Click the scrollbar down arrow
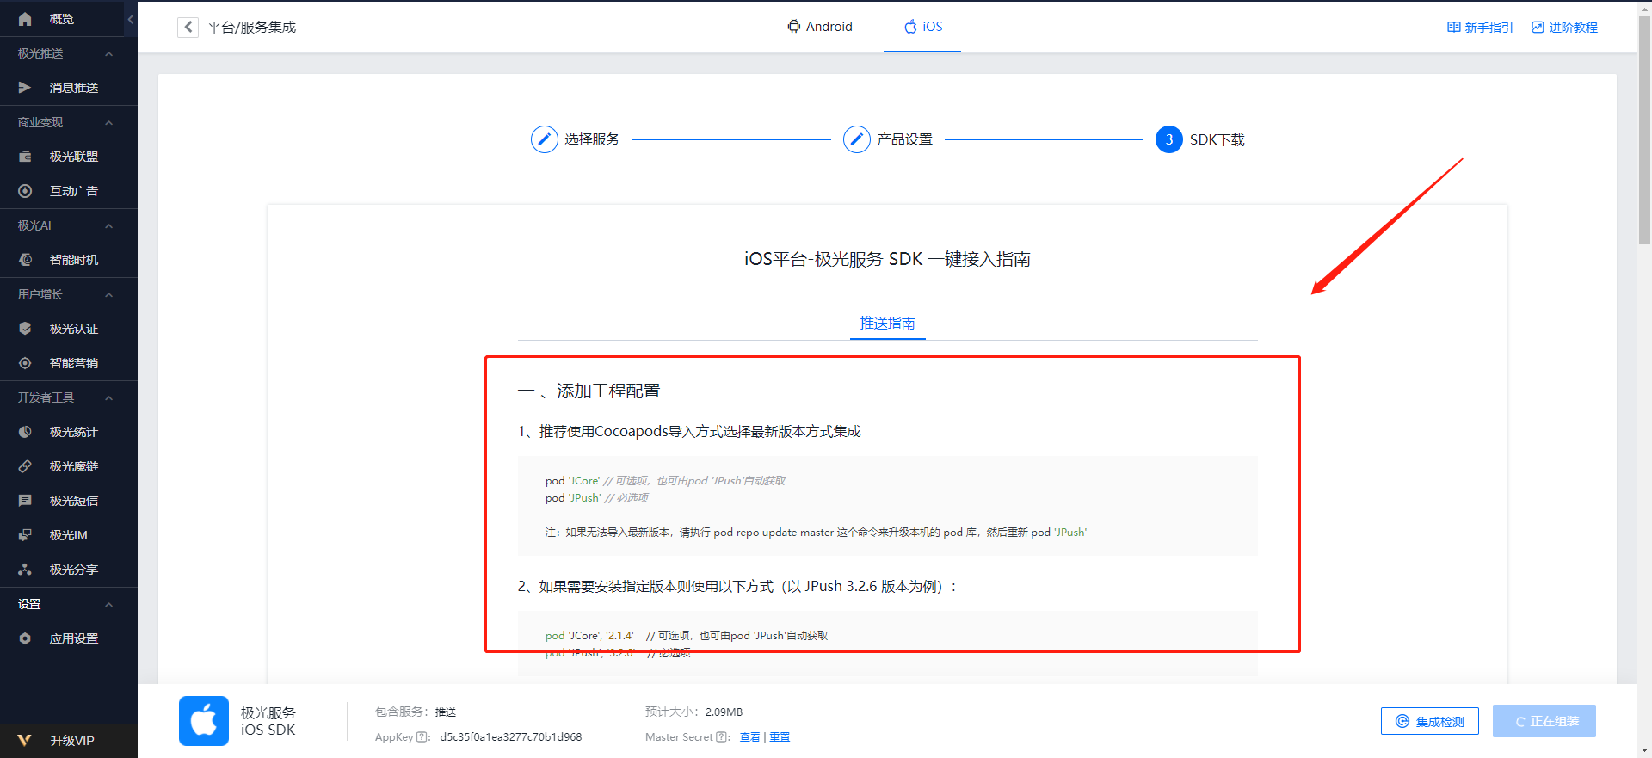 pos(1644,750)
